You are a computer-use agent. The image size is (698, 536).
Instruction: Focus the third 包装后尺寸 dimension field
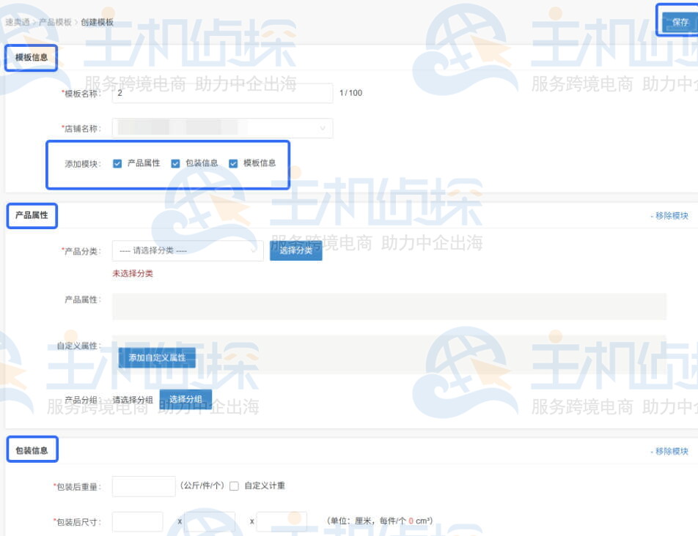click(x=282, y=522)
